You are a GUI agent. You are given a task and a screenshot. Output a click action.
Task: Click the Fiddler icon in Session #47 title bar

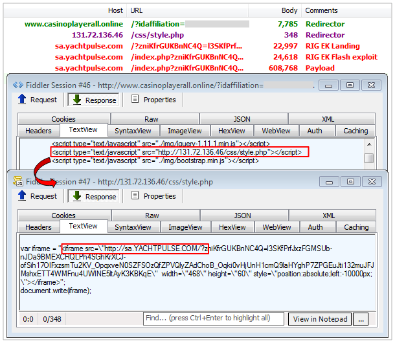(18, 182)
